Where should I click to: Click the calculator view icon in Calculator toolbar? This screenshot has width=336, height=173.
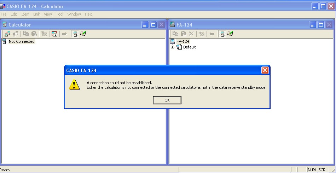(x=75, y=34)
